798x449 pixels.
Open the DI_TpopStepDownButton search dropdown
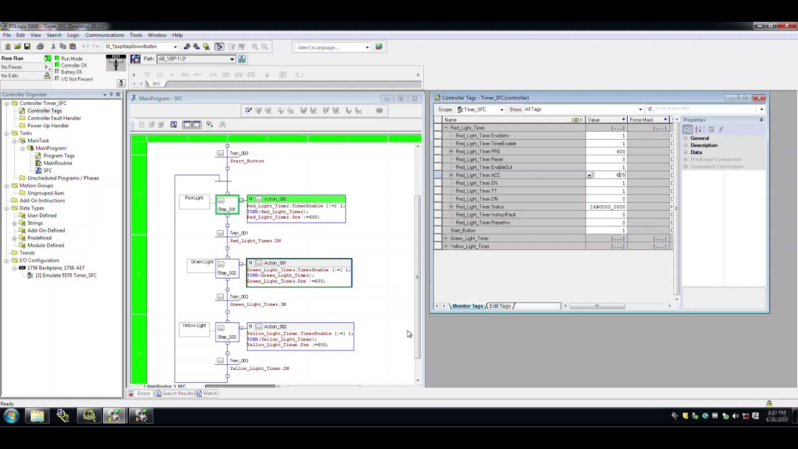(x=175, y=47)
